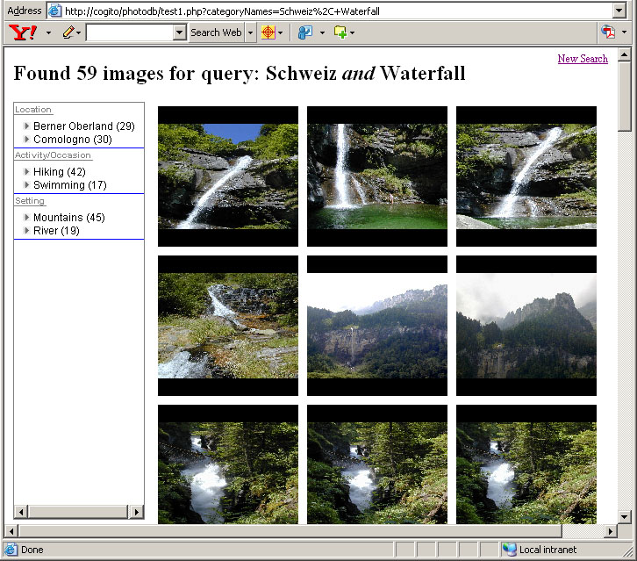Open bottom-left forest gorge thumbnail
This screenshot has width=637, height=561.
point(228,464)
